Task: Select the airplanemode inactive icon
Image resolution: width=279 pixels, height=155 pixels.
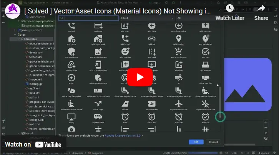Action: 206,104
